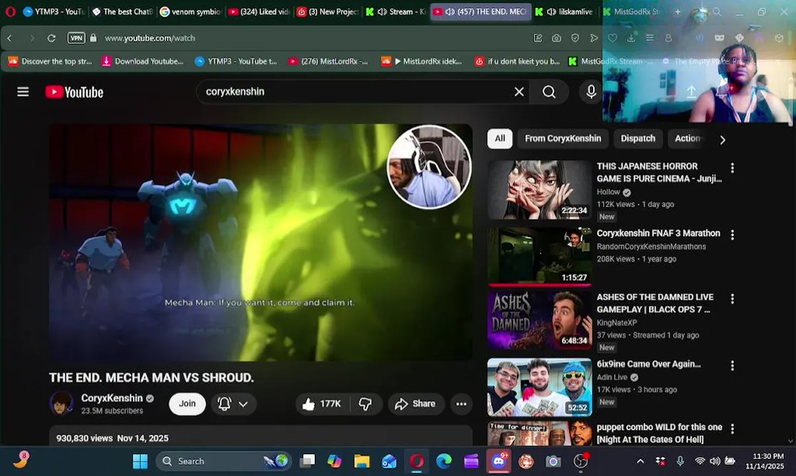Open the 6ix9ine Came Over Again thumbnail
This screenshot has width=796, height=476.
tap(539, 387)
